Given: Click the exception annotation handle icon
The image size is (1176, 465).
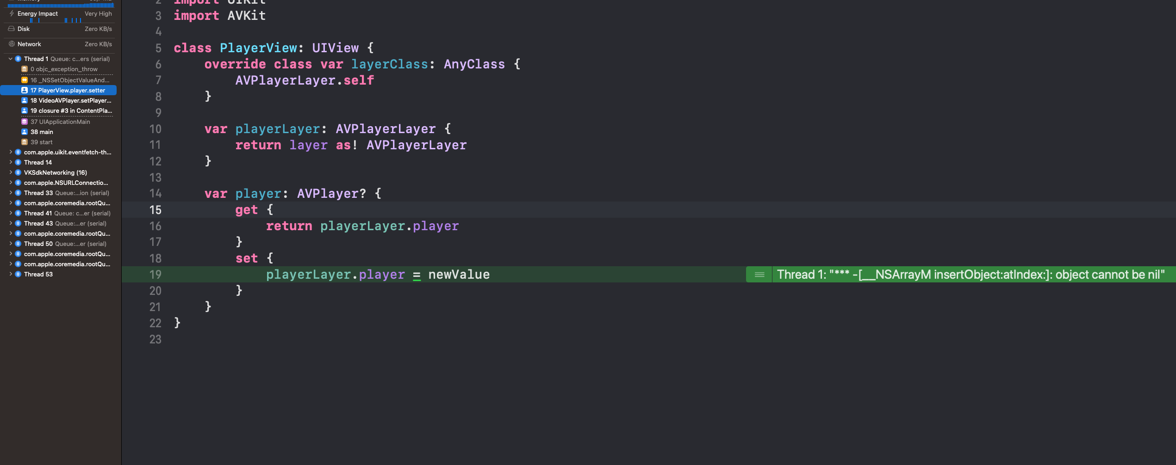Looking at the screenshot, I should (759, 275).
